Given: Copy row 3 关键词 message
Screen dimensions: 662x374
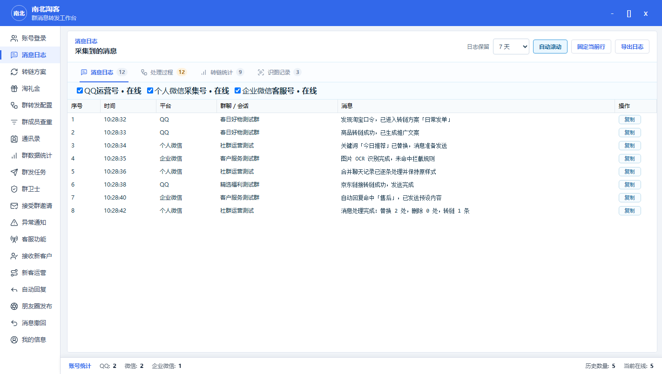Looking at the screenshot, I should point(629,146).
